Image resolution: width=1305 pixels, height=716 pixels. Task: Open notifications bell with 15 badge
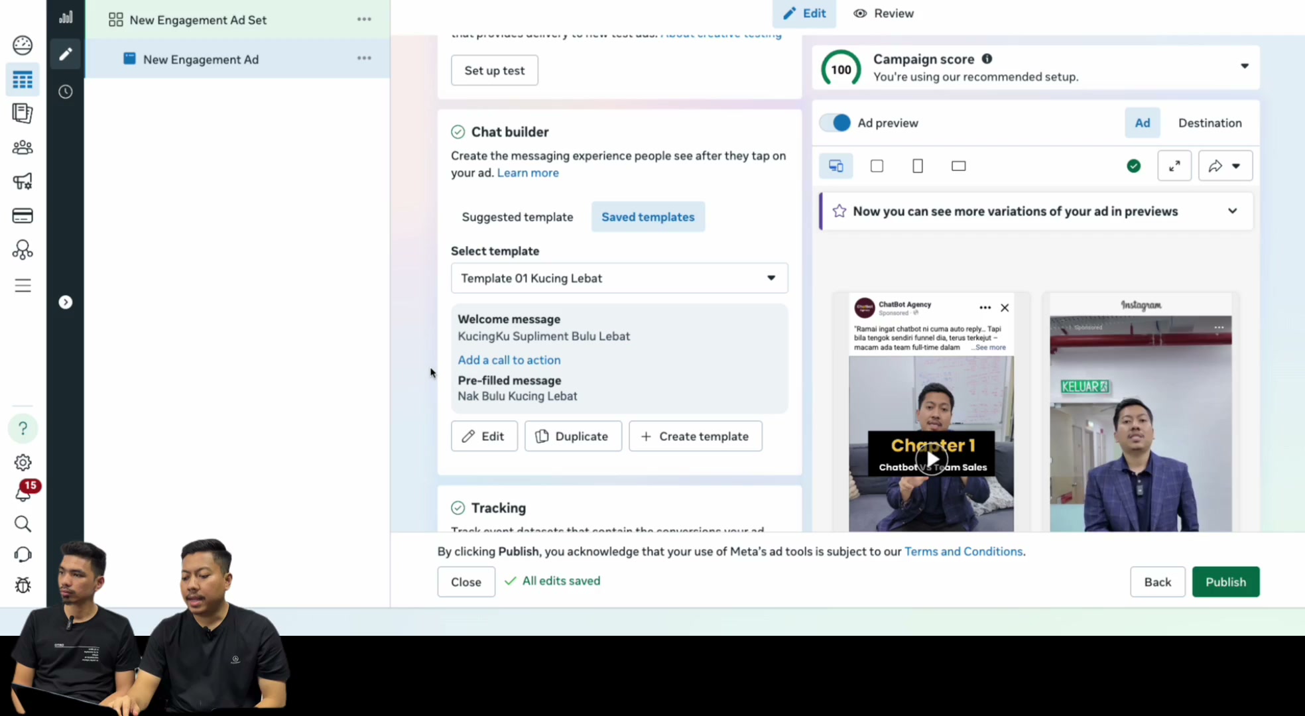[x=24, y=491]
